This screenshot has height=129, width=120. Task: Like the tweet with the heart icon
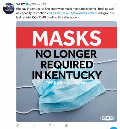[50, 125]
